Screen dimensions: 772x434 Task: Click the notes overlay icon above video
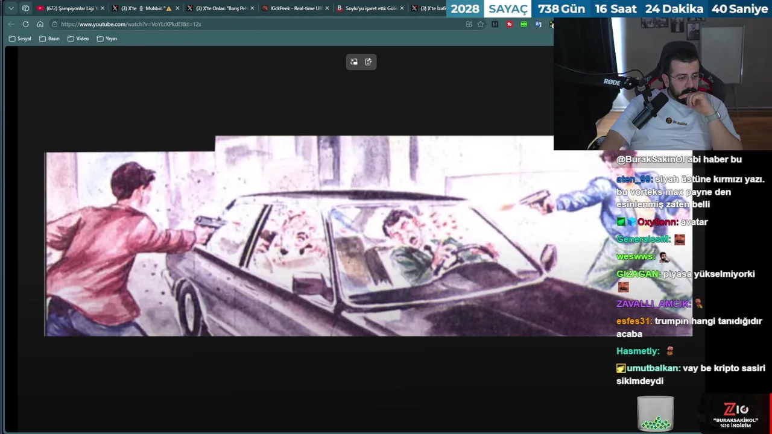click(x=369, y=61)
